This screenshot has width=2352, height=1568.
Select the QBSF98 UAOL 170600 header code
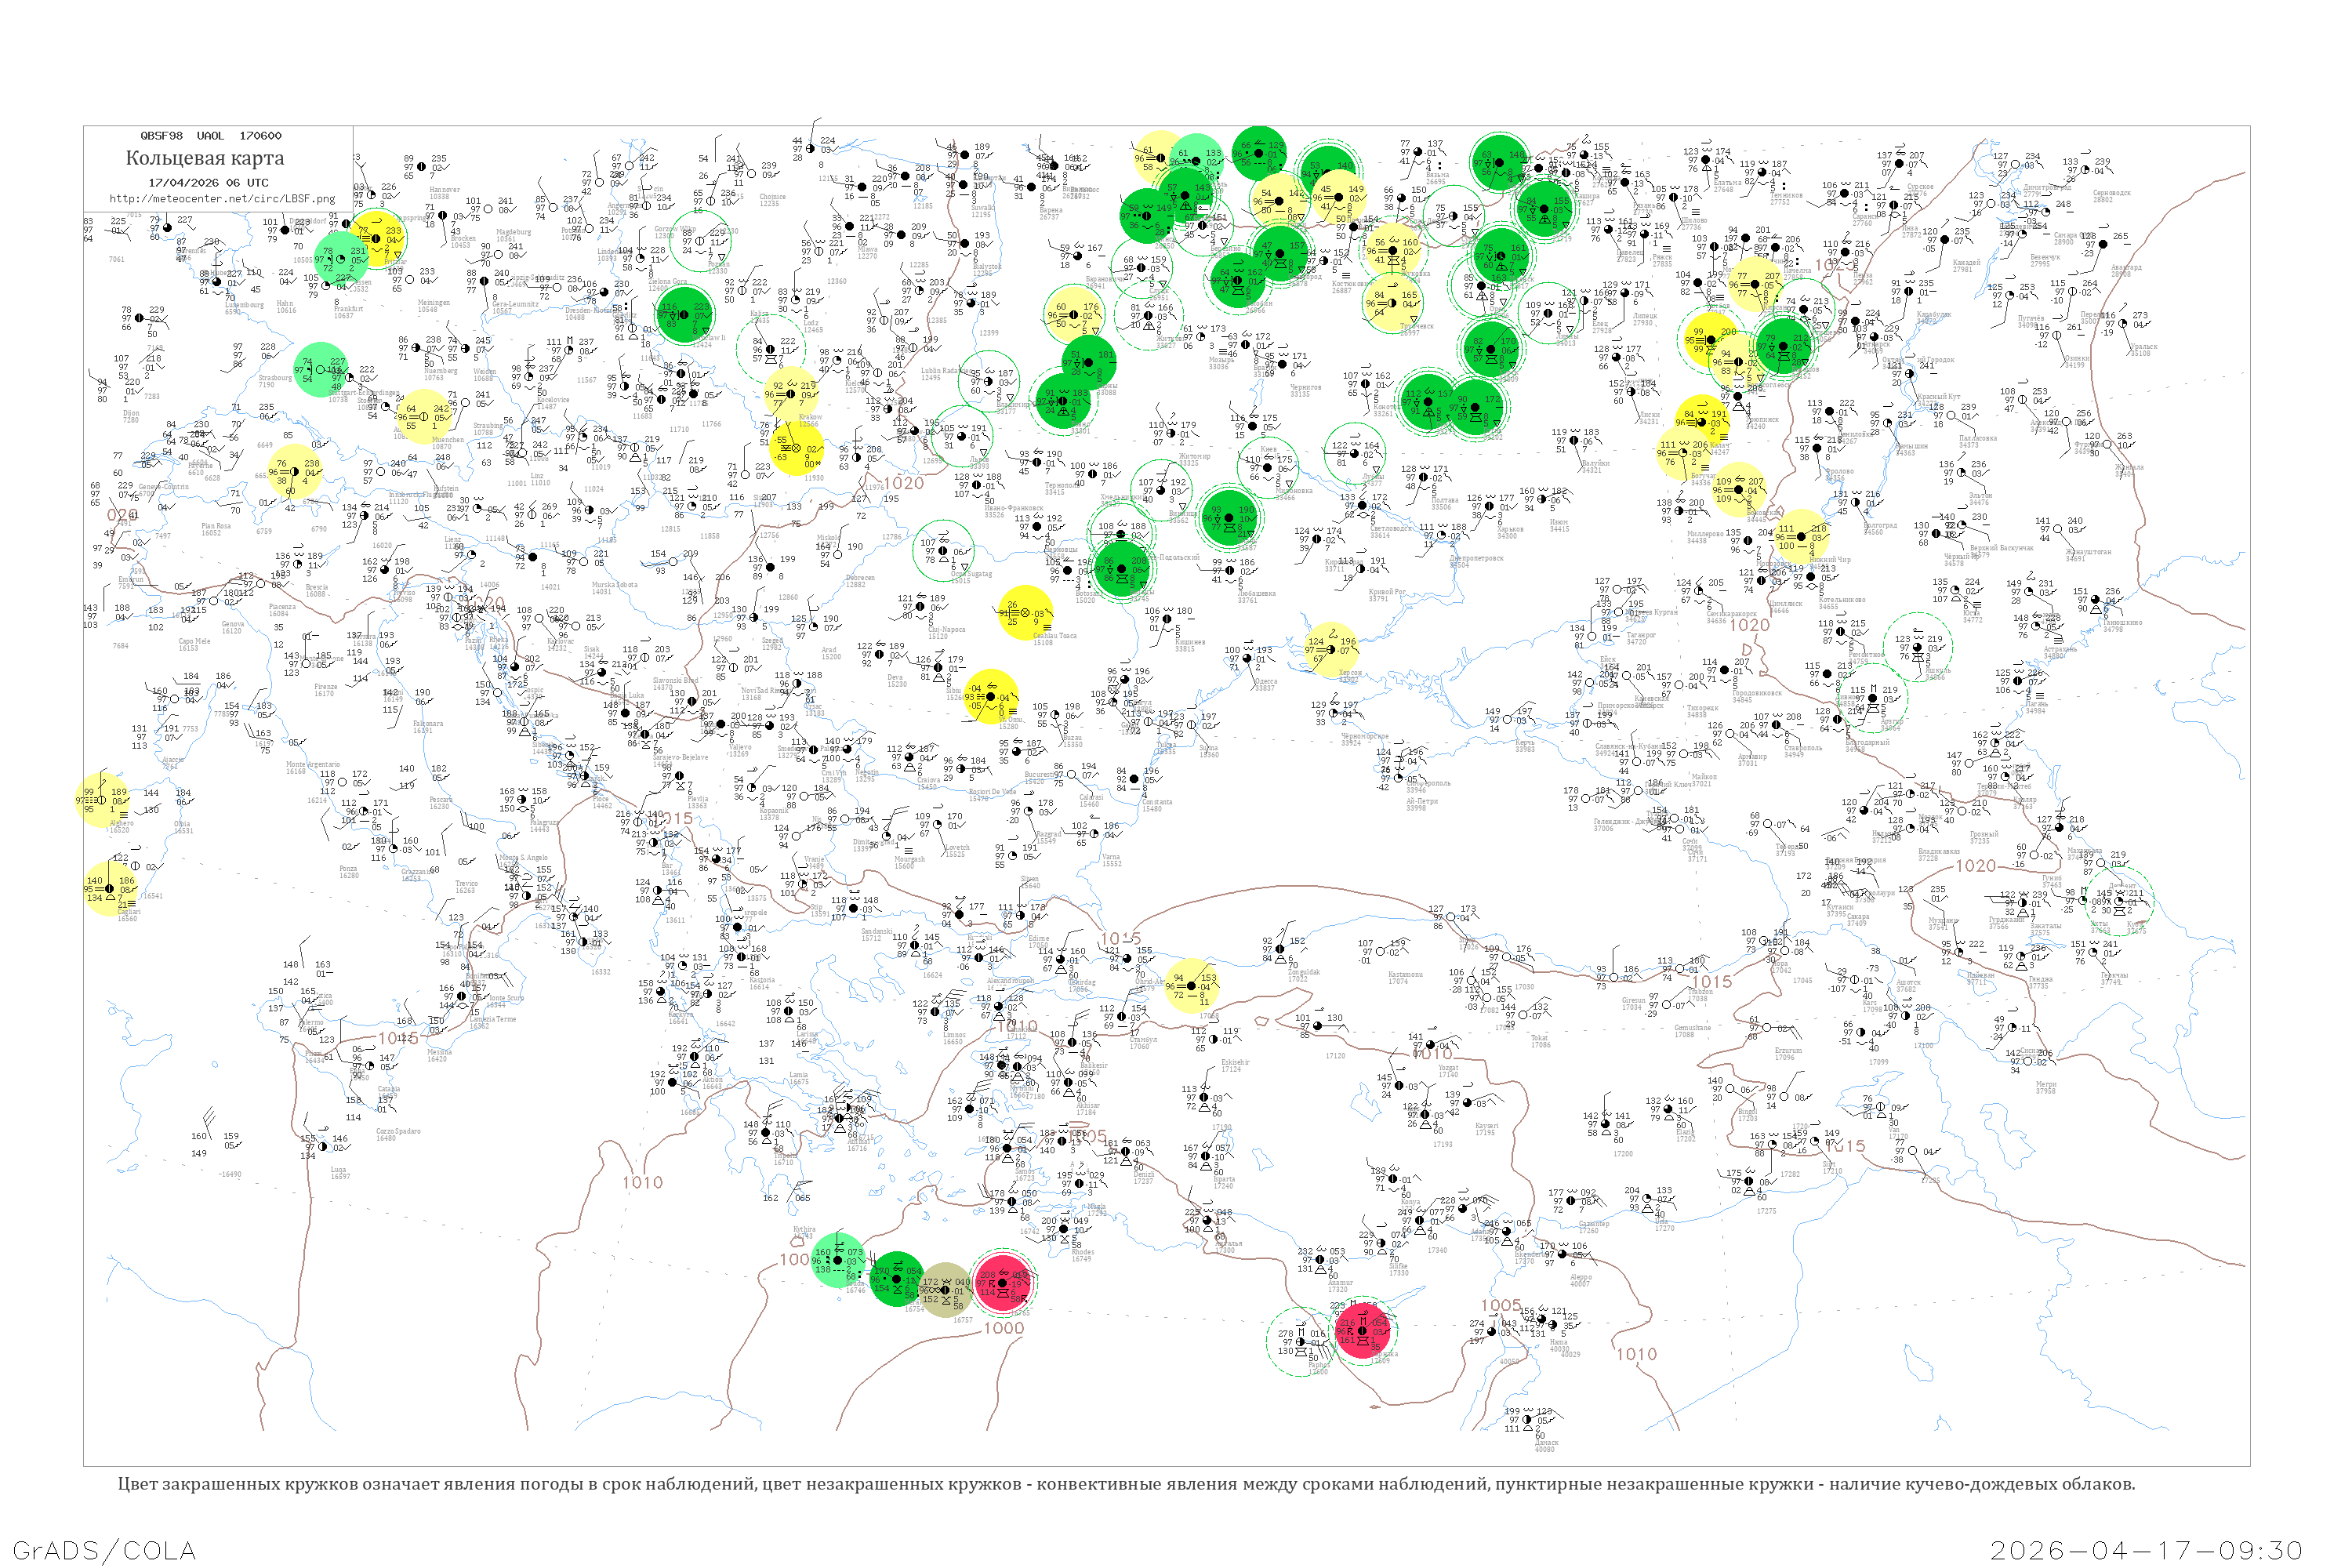(x=210, y=136)
